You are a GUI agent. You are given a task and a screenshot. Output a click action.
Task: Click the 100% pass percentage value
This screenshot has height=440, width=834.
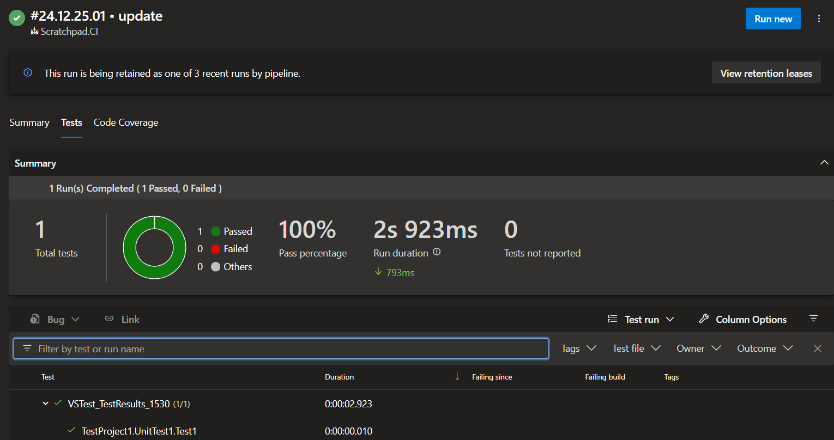(307, 230)
